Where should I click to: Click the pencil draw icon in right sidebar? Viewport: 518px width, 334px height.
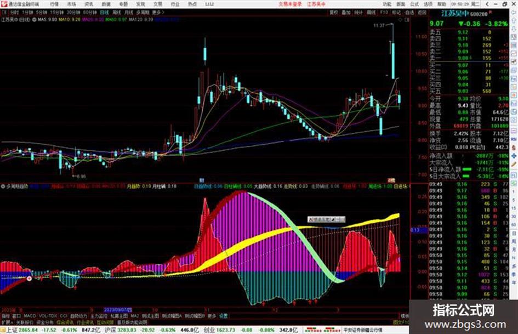pyautogui.click(x=514, y=164)
